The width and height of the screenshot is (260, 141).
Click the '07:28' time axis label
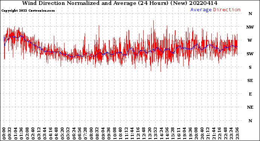tap(86, 133)
